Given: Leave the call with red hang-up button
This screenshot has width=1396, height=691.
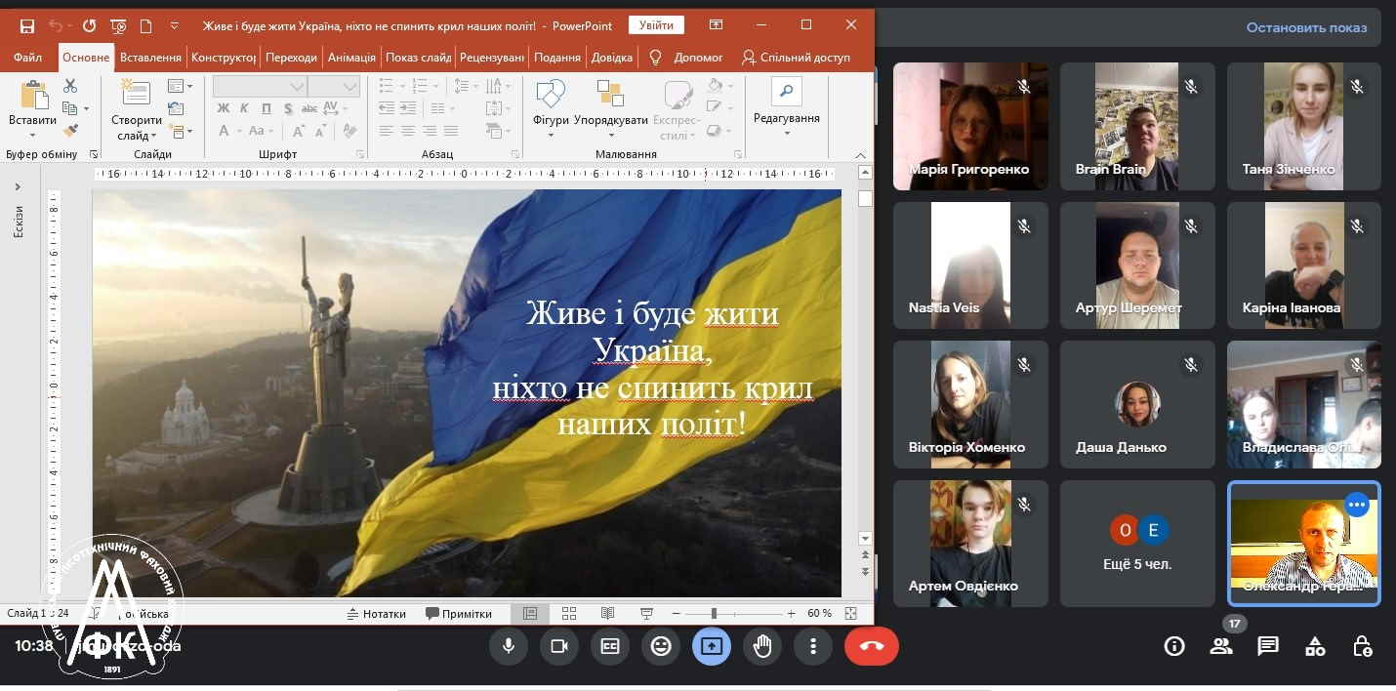Looking at the screenshot, I should tap(872, 646).
